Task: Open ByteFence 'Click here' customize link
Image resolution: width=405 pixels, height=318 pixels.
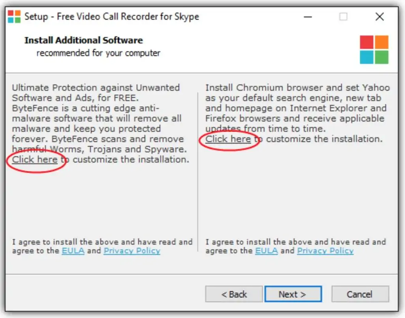Action: click(35, 159)
